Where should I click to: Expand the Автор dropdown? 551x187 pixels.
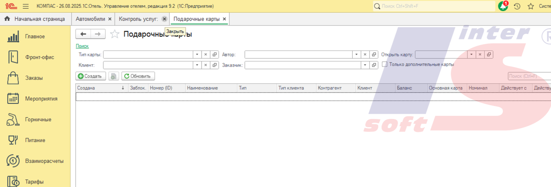[356, 54]
